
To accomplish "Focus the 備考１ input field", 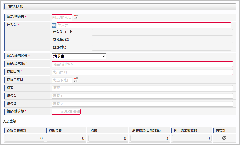I will [142, 96].
